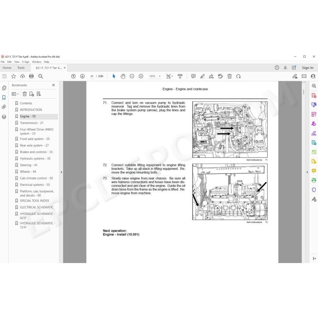The height and width of the screenshot is (318, 318).
Task: Collapse the left navigation pane arrow
Action: [61, 172]
